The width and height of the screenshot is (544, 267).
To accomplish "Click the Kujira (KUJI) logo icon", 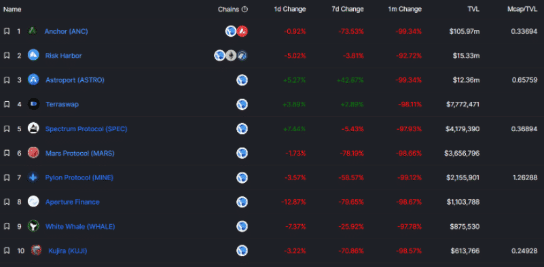I will point(36,250).
